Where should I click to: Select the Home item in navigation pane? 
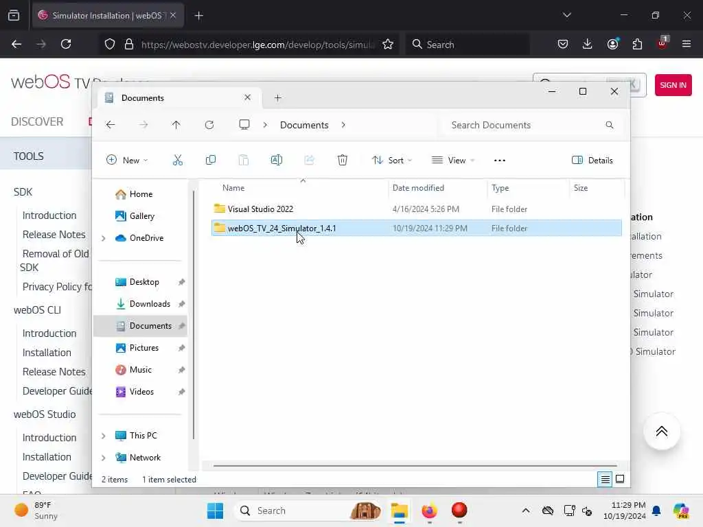[x=141, y=194]
